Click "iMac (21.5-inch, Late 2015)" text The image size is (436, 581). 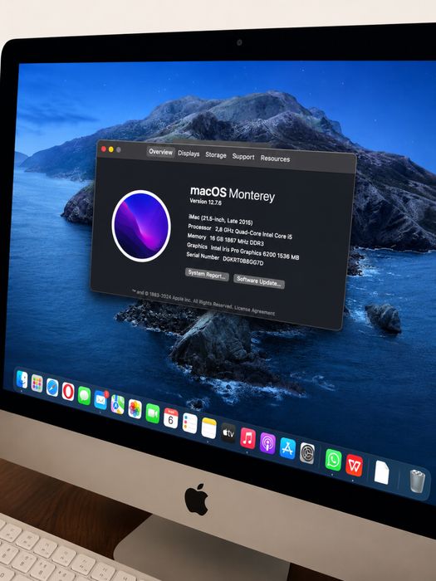tap(220, 219)
